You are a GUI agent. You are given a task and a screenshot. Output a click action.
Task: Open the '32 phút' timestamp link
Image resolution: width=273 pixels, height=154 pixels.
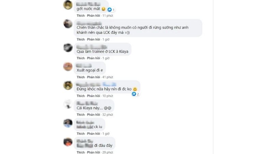click(x=107, y=115)
